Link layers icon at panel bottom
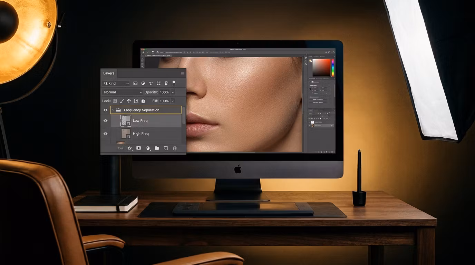The image size is (475, 265). [x=120, y=148]
